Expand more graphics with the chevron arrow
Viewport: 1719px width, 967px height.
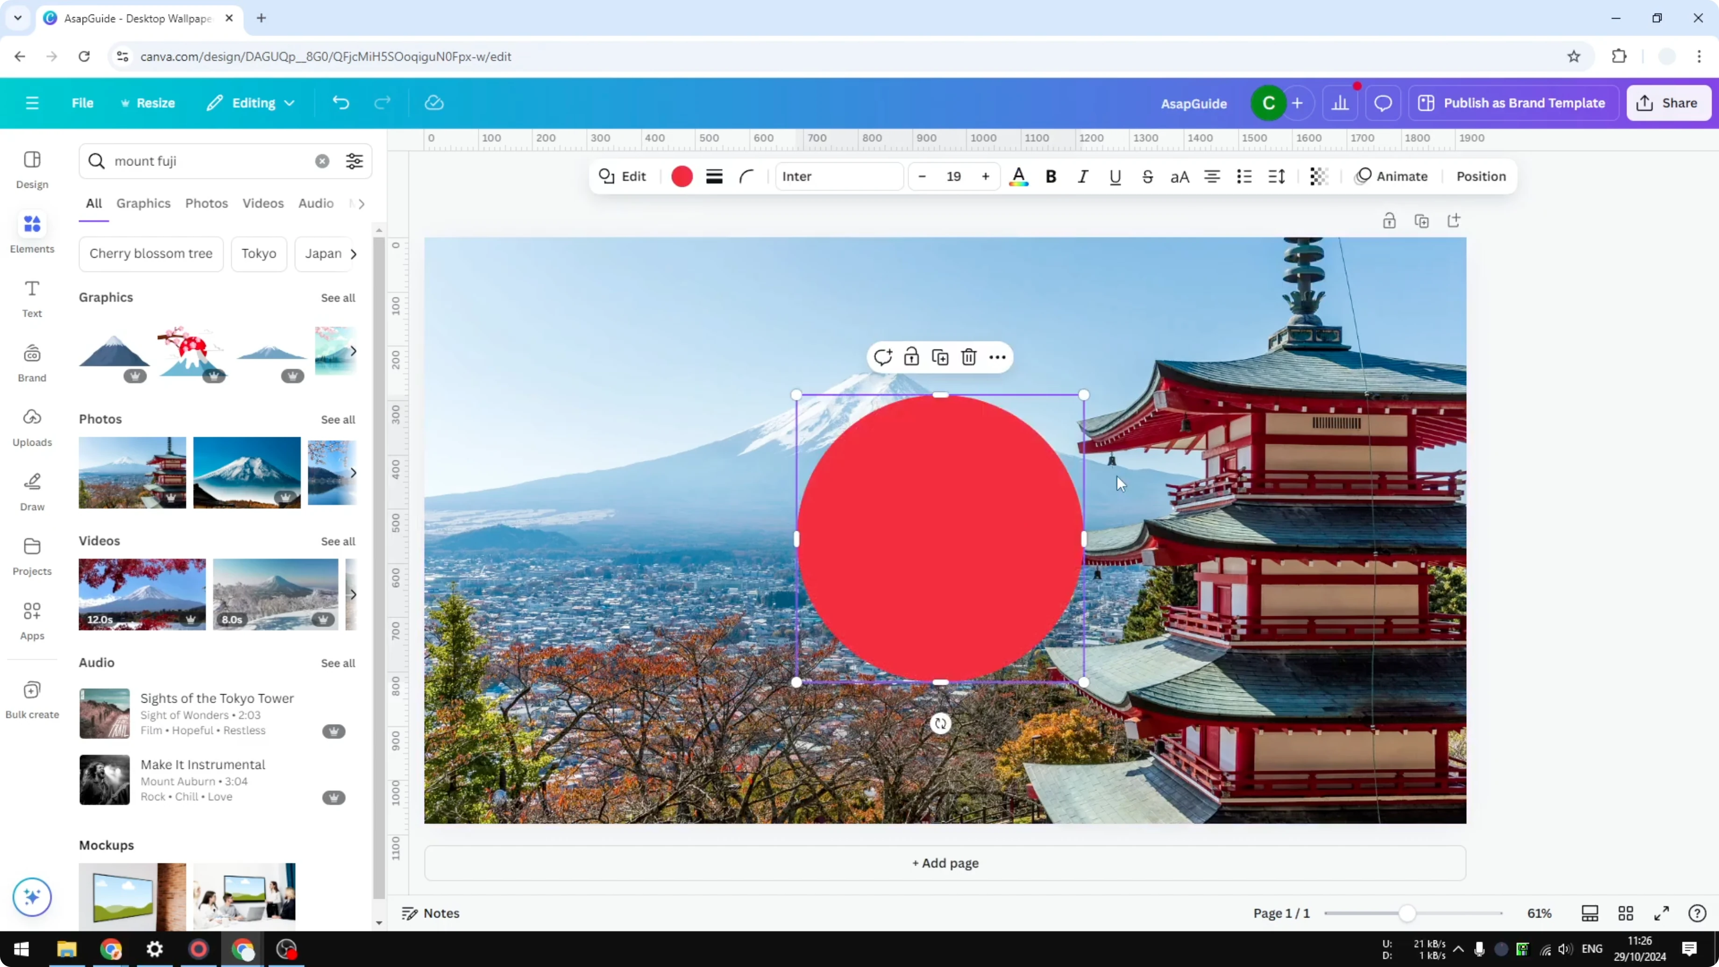coord(354,351)
